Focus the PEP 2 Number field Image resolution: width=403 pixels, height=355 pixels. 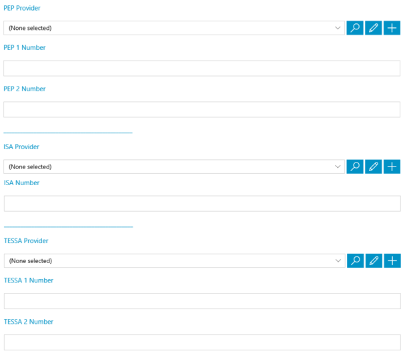[201, 109]
